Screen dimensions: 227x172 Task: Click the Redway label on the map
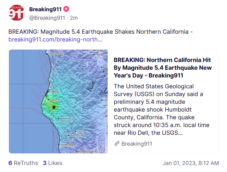coord(64,119)
